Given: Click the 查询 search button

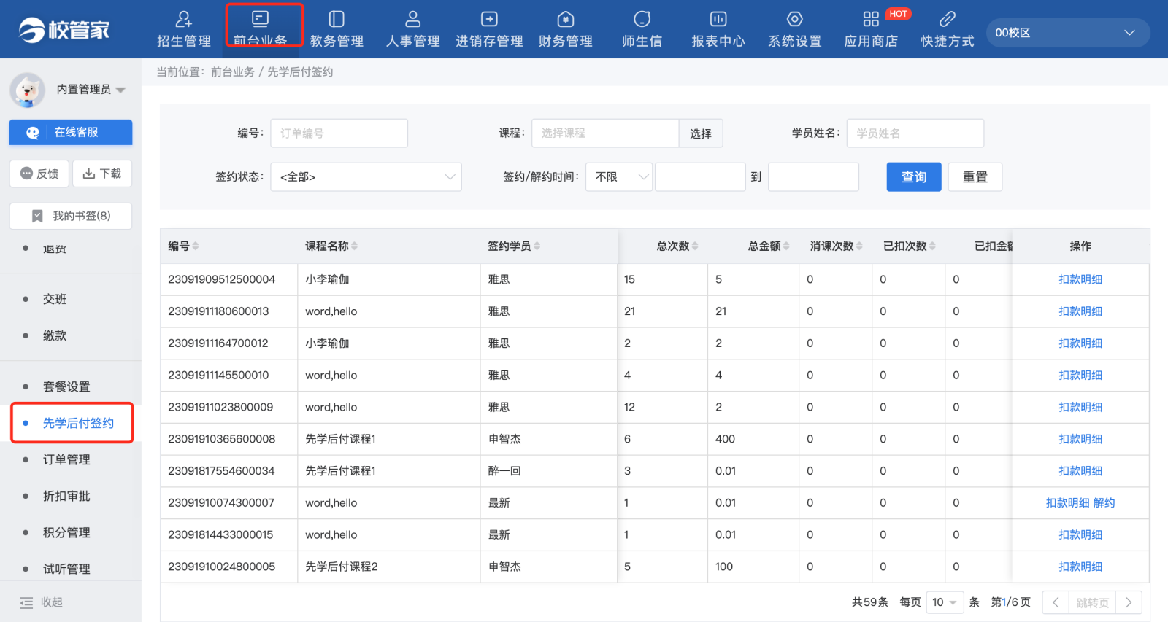Looking at the screenshot, I should point(914,177).
